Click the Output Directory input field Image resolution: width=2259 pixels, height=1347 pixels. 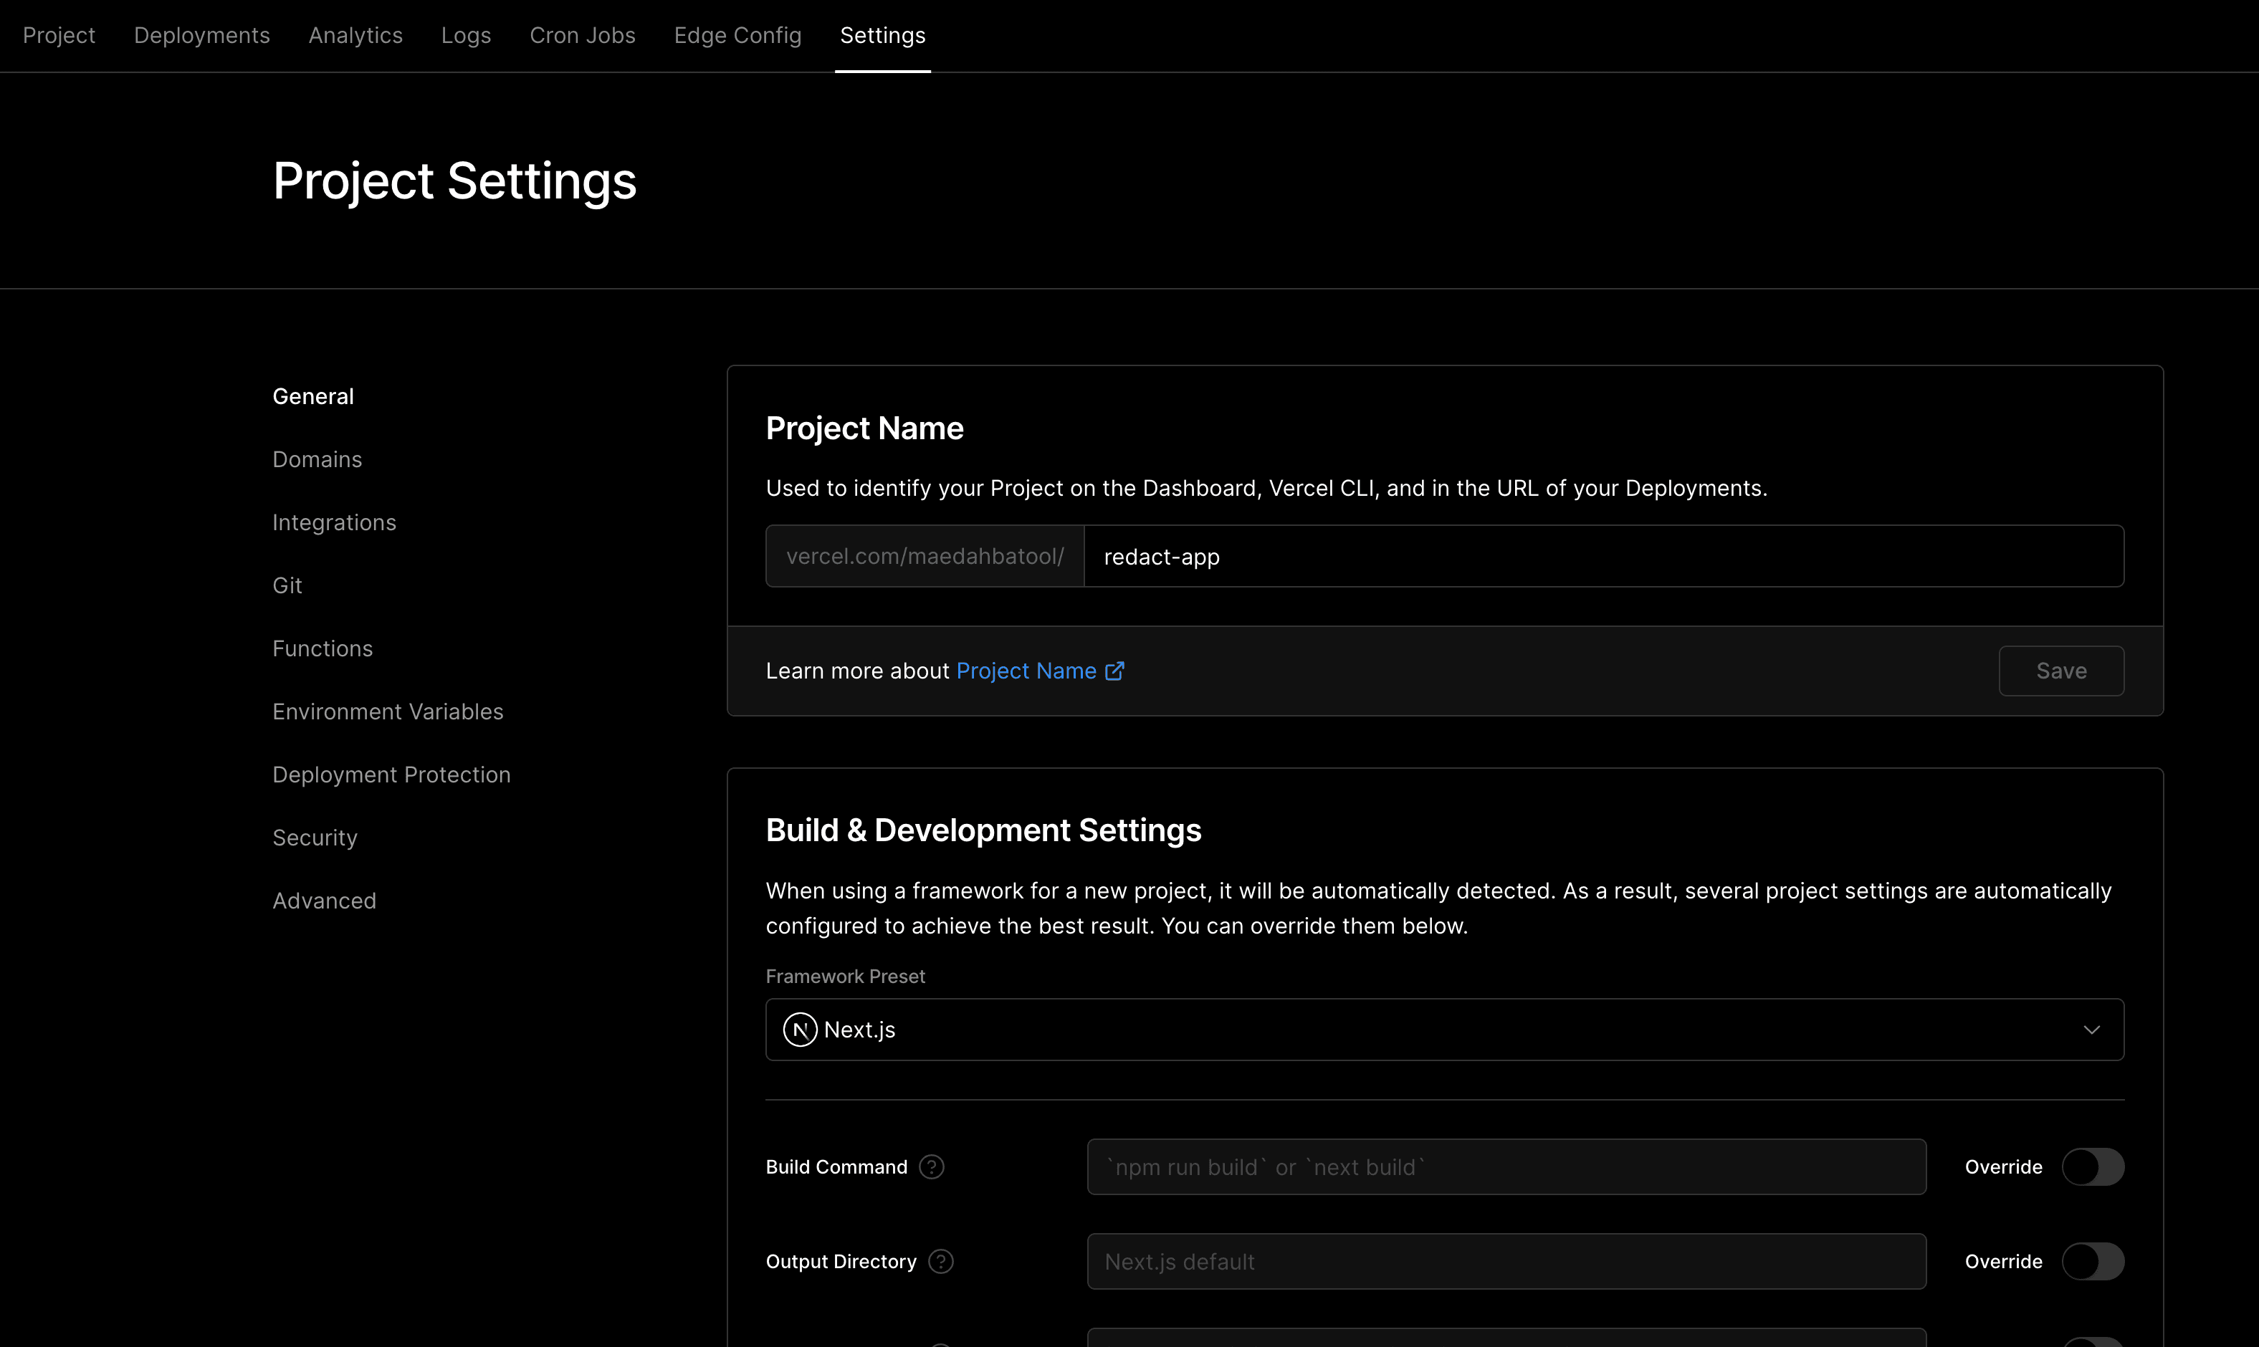[1505, 1262]
